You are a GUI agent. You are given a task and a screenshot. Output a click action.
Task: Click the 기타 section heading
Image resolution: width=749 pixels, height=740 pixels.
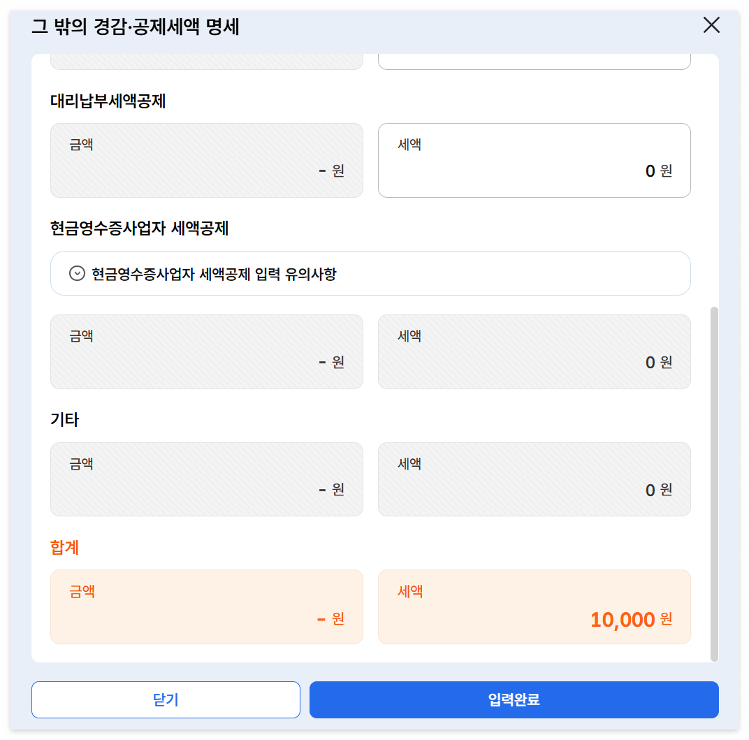coord(64,419)
